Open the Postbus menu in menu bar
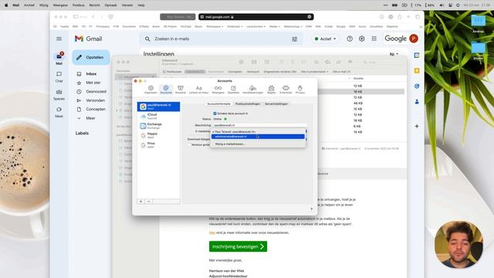 coord(79,5)
